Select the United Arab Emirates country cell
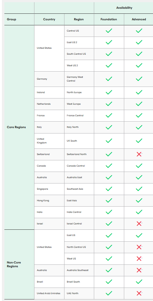This screenshot has height=301, width=153. (x=49, y=293)
